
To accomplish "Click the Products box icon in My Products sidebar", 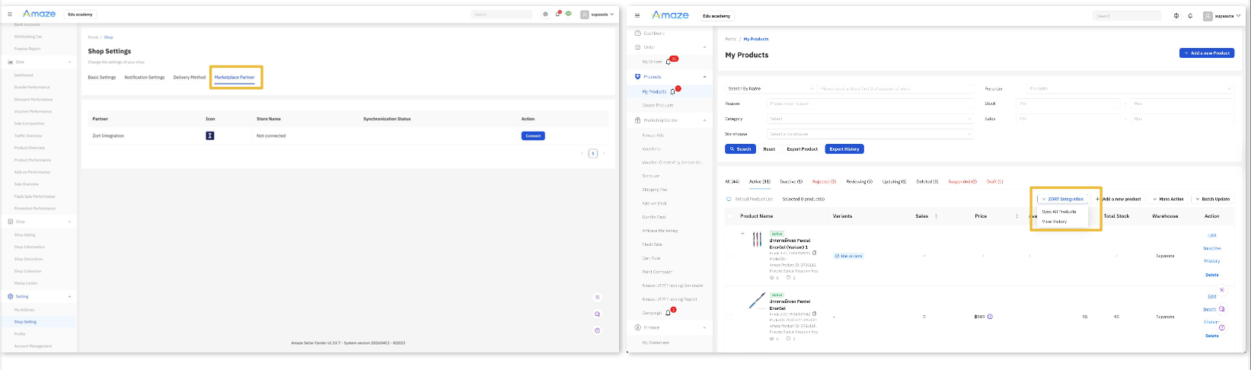I will [638, 76].
